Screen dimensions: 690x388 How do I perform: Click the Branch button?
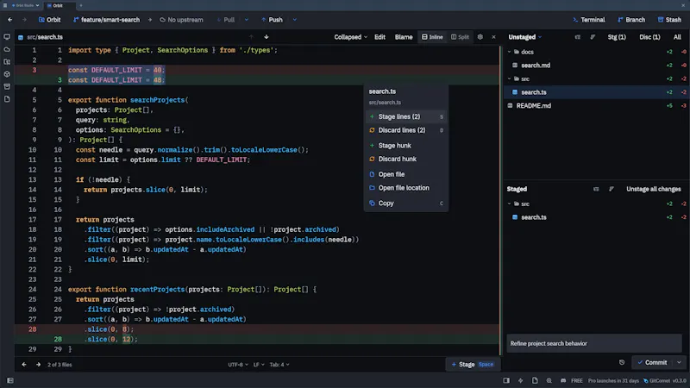pyautogui.click(x=631, y=20)
